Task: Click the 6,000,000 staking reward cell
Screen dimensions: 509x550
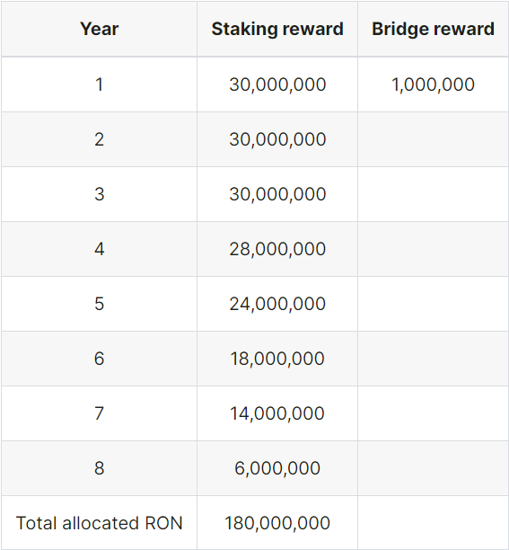Action: [x=277, y=468]
